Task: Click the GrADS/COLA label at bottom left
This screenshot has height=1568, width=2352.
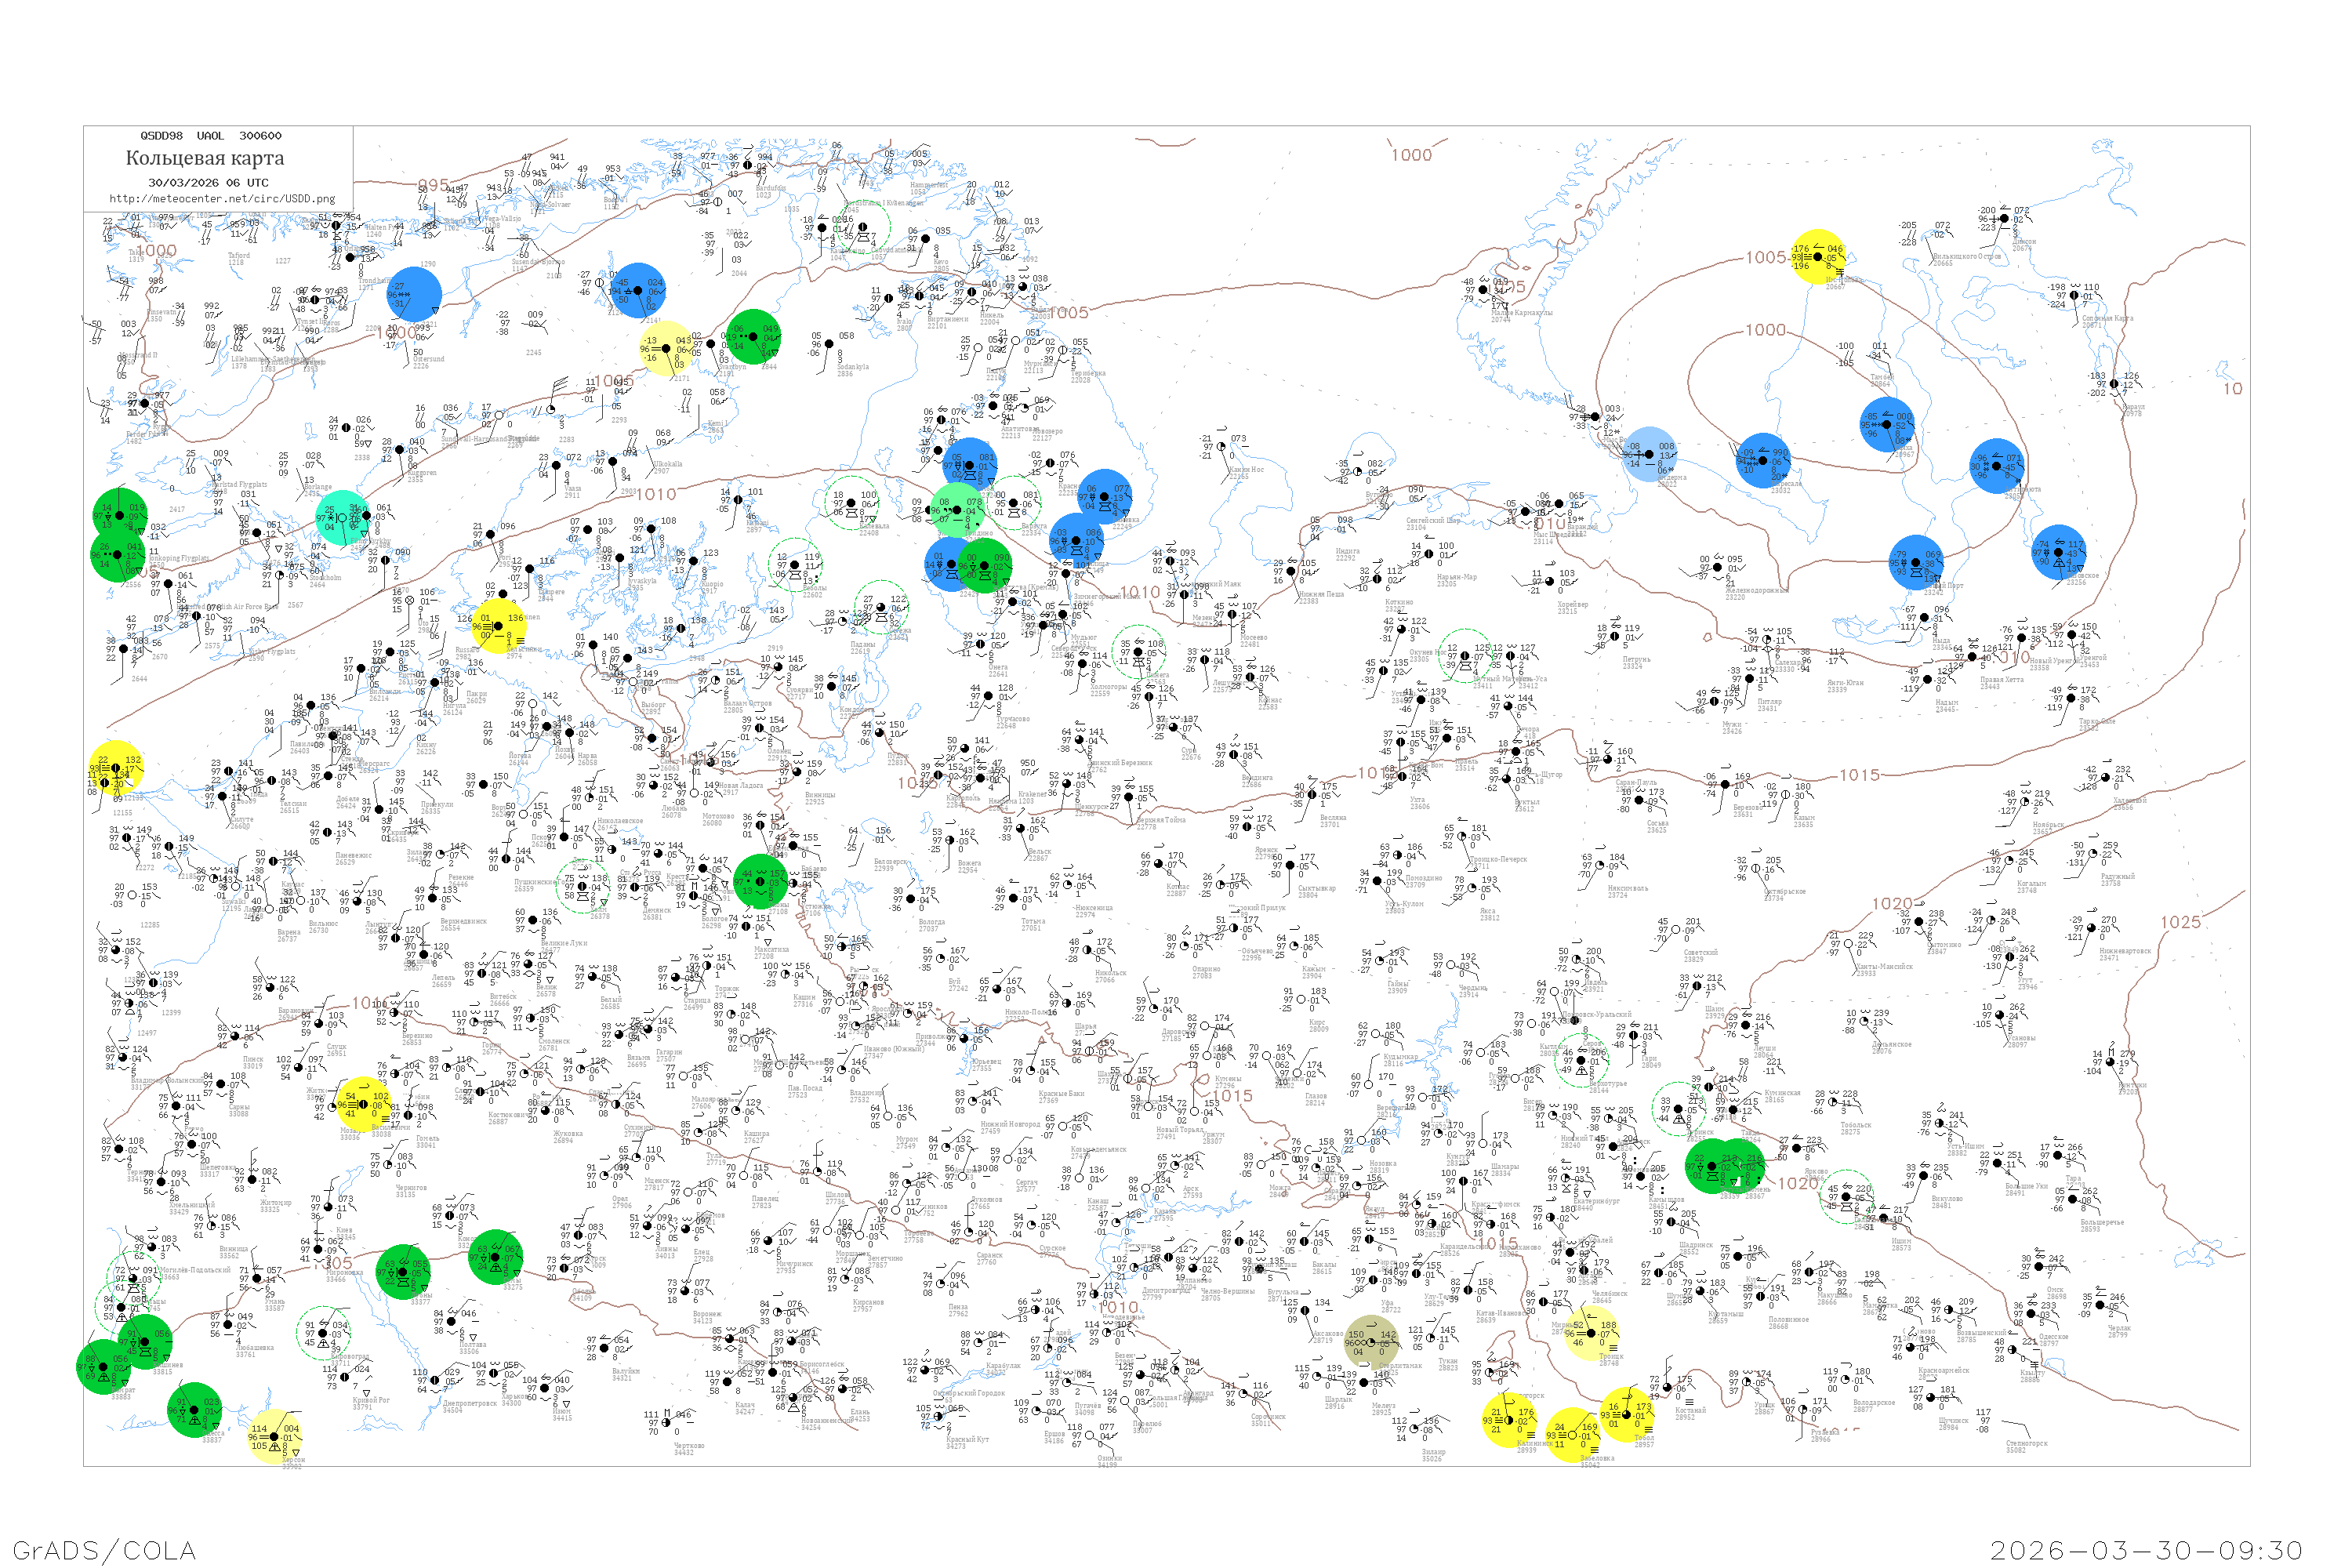Action: [104, 1550]
